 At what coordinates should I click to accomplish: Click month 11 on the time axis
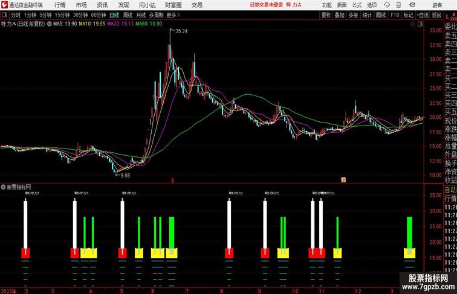click(x=322, y=291)
